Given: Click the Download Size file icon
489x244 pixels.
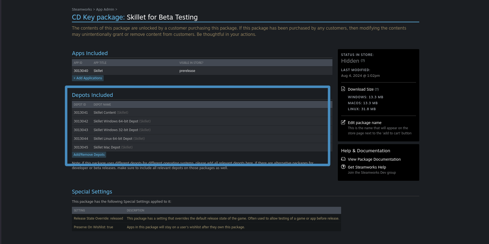Looking at the screenshot, I should click(343, 89).
